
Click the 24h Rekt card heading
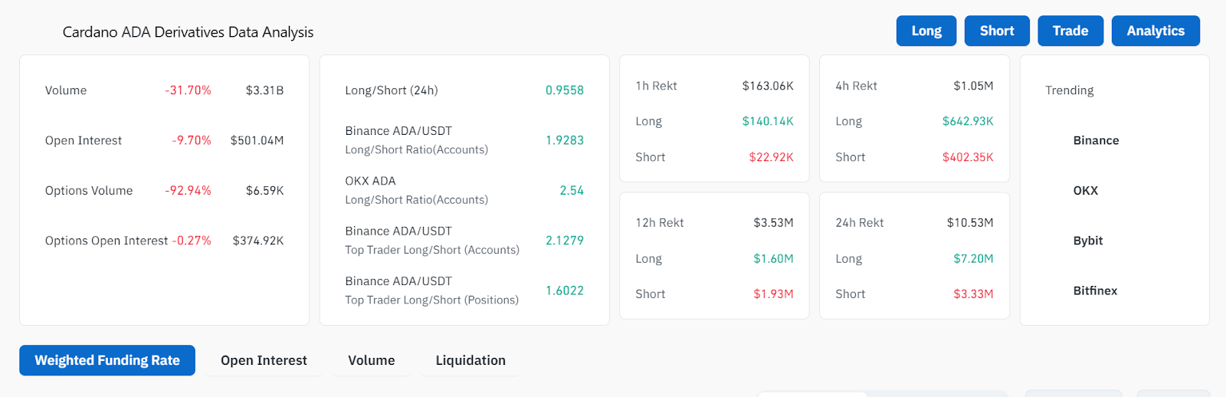859,222
